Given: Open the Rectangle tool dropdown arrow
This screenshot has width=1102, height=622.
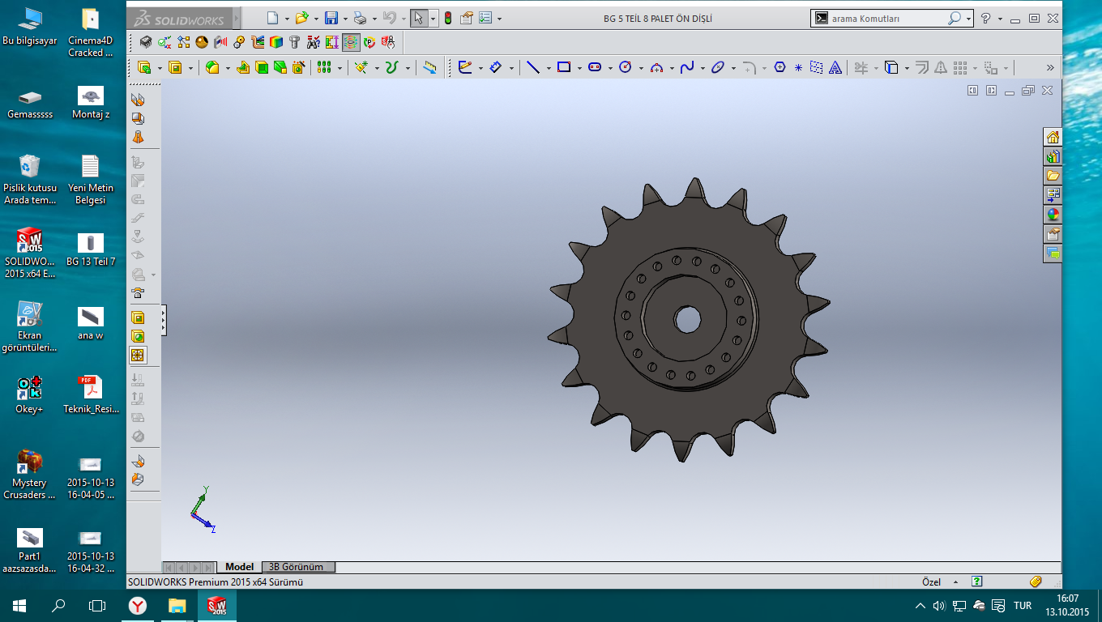Looking at the screenshot, I should pyautogui.click(x=579, y=69).
